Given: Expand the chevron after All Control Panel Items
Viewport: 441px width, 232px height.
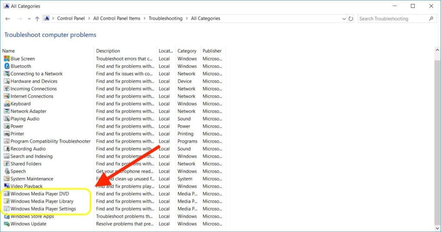Looking at the screenshot, I should pos(145,18).
